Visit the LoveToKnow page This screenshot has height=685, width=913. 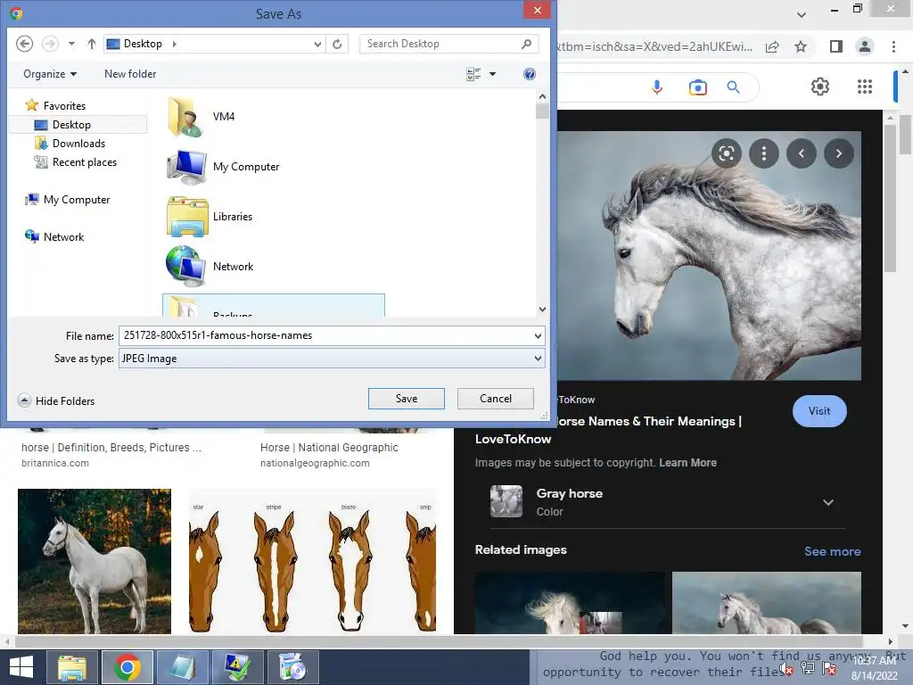[819, 411]
